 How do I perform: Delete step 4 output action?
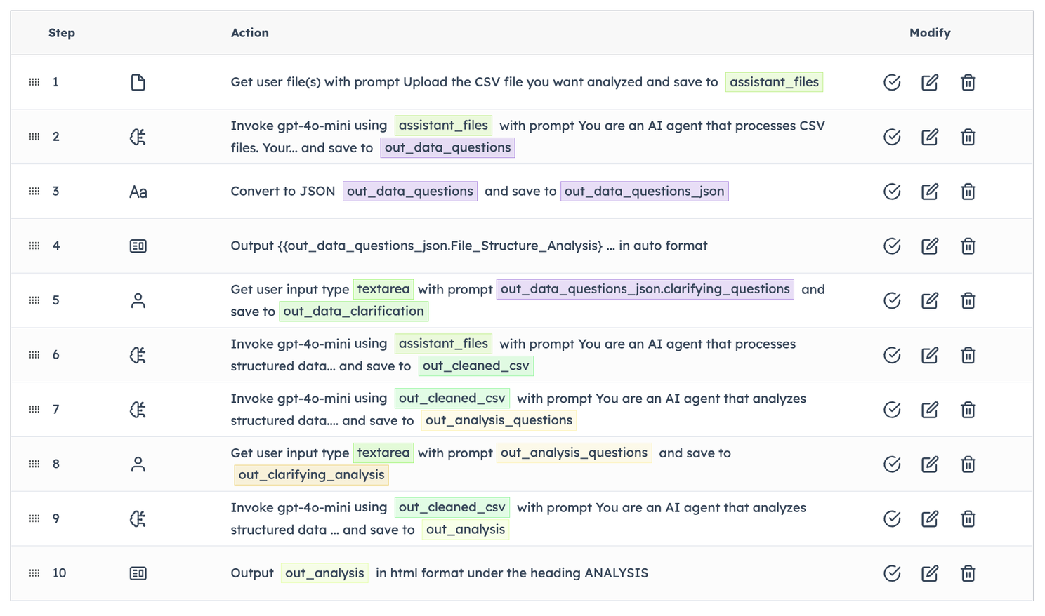[968, 246]
